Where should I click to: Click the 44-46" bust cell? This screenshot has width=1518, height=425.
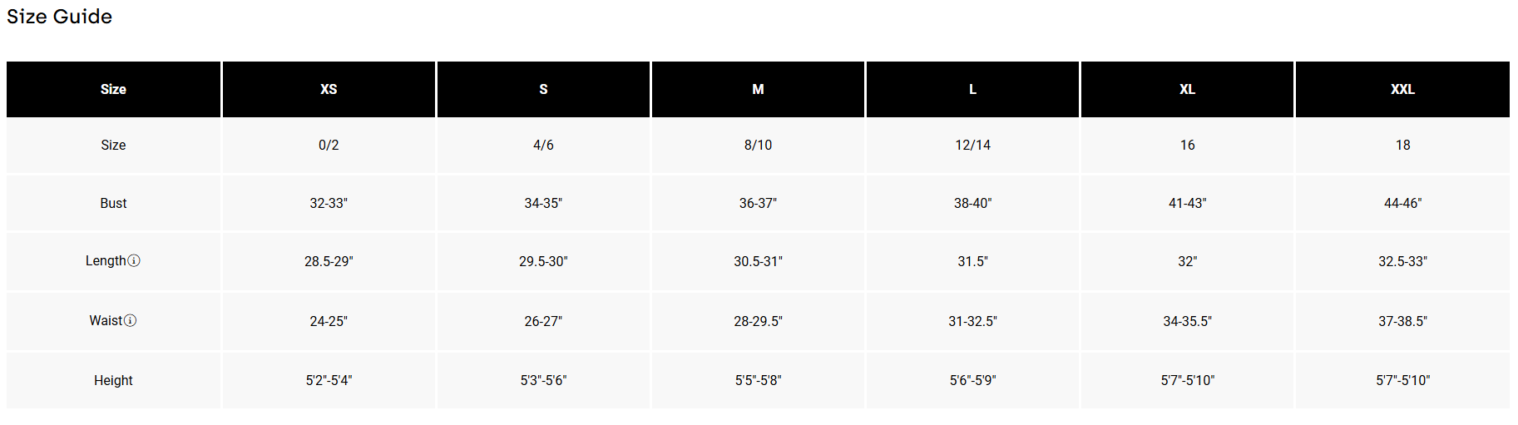coord(1402,203)
